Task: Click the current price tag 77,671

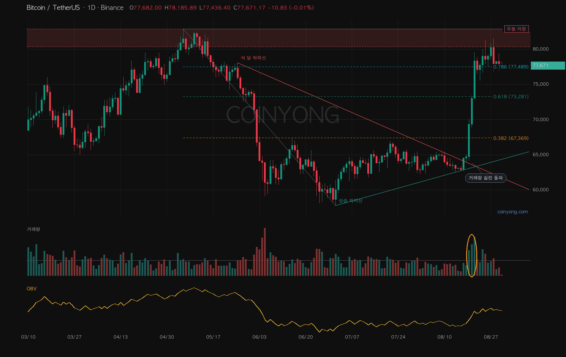Action: pos(548,65)
